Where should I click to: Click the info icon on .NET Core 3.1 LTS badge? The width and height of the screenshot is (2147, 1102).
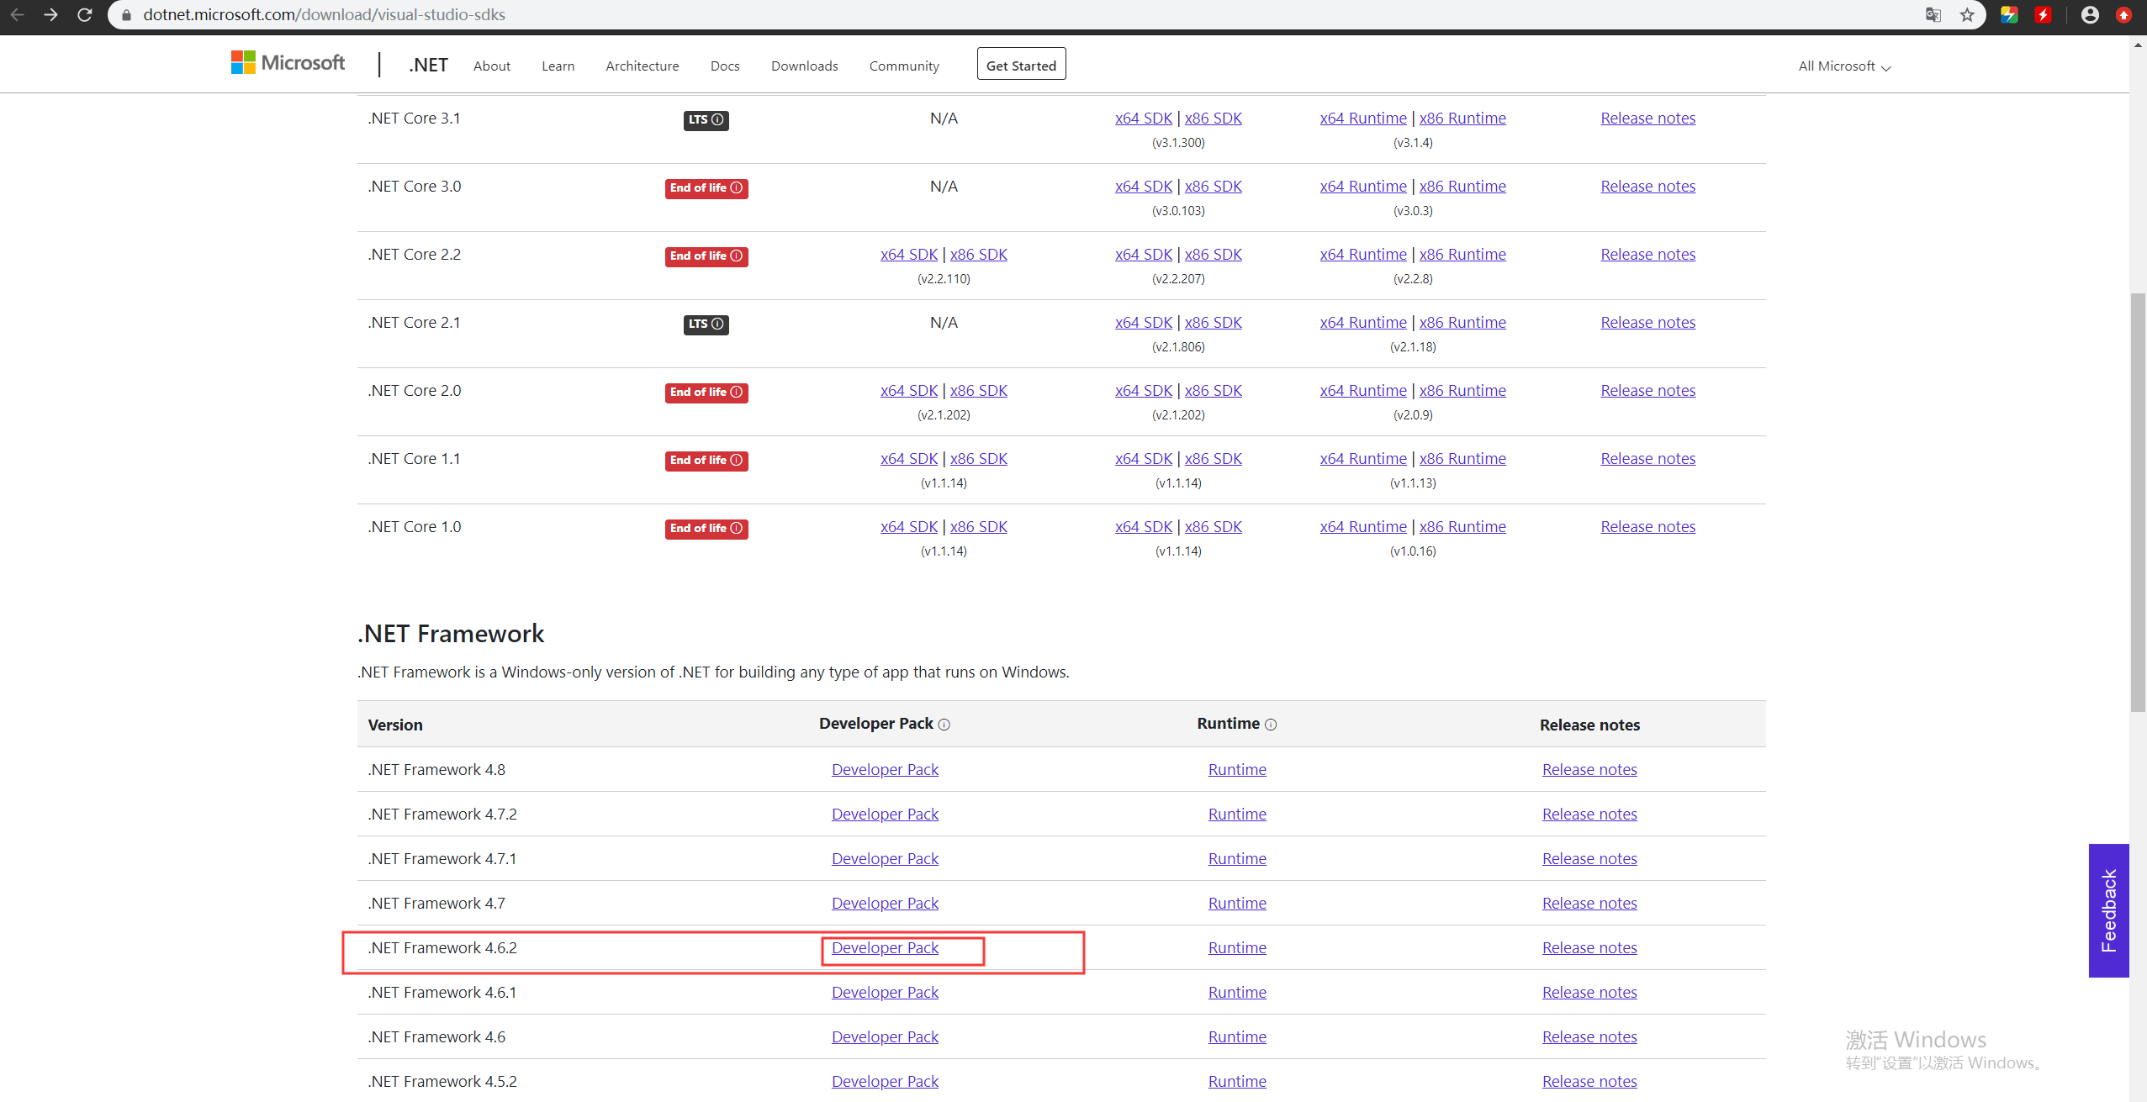pos(717,119)
